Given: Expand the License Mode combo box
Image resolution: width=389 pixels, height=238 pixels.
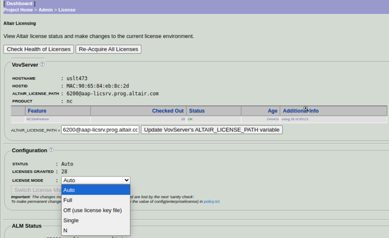Looking at the screenshot, I should click(x=96, y=180).
